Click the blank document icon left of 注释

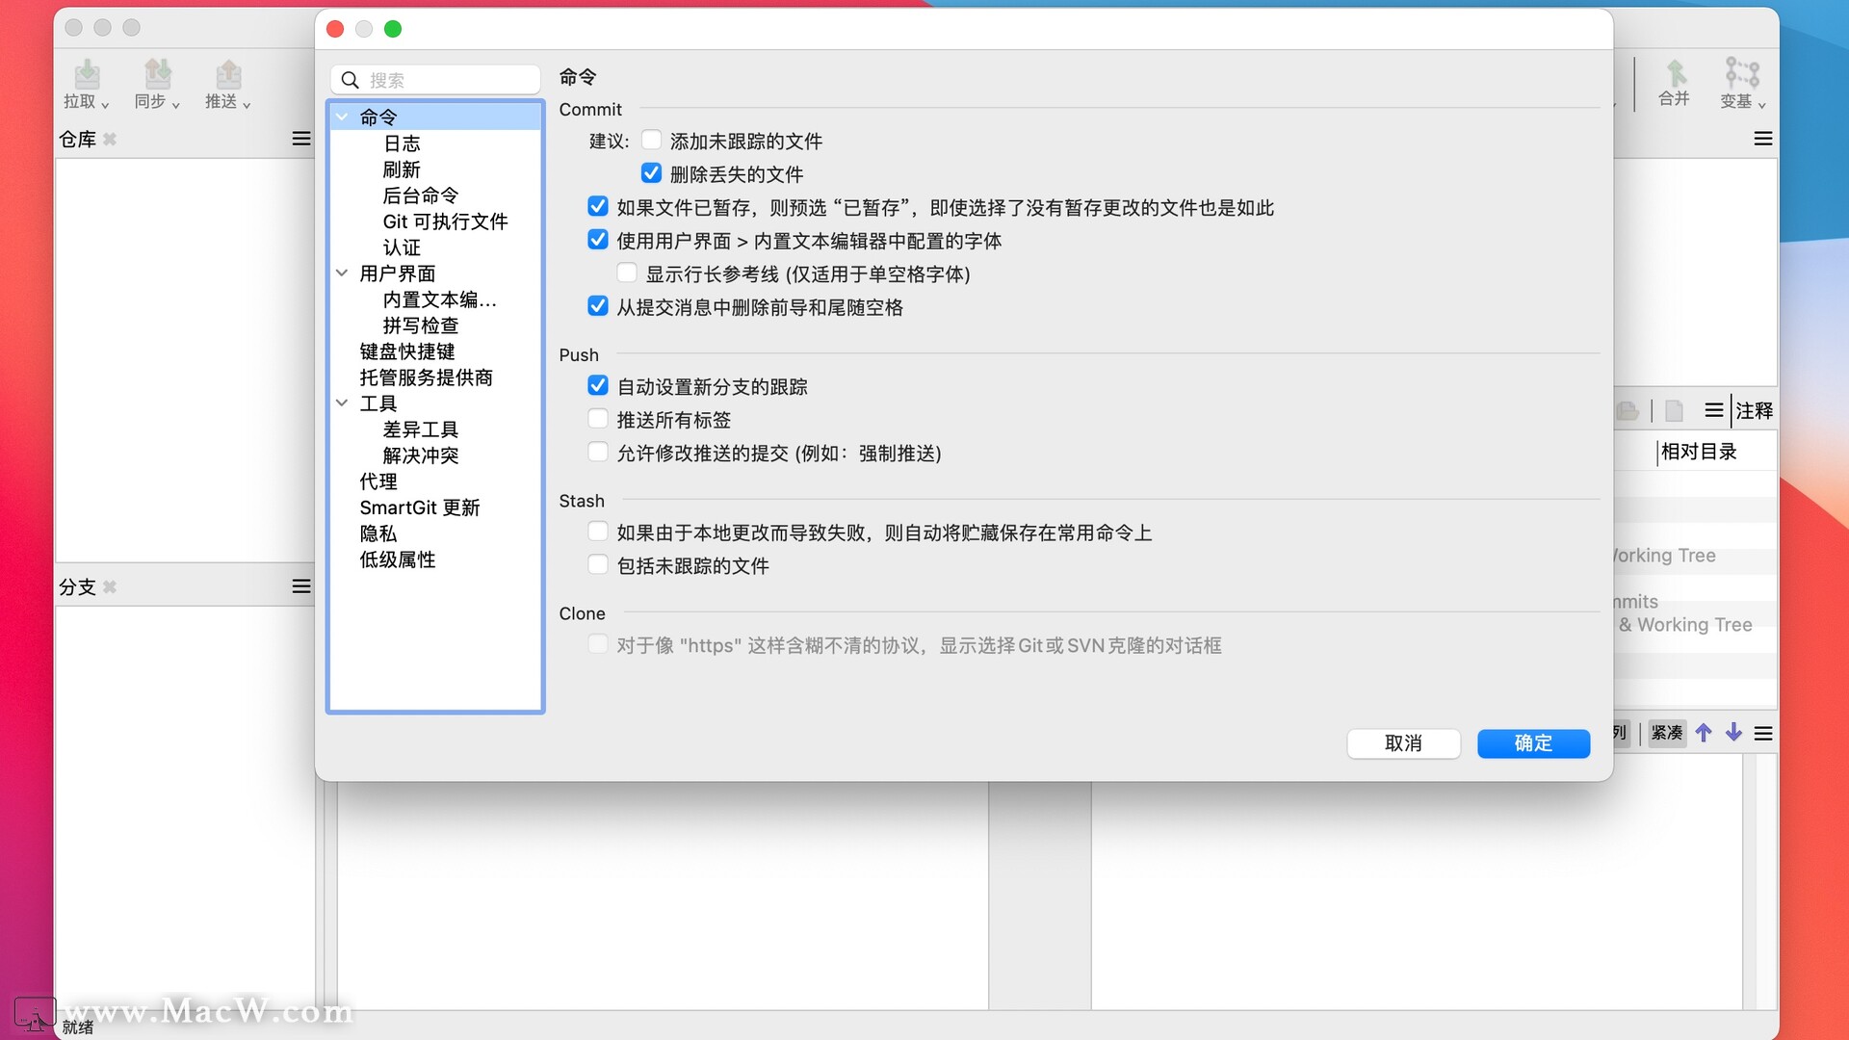tap(1674, 411)
